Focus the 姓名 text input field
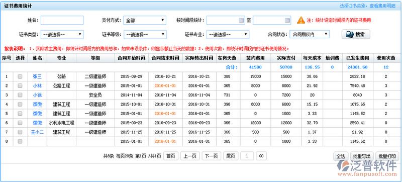The width and height of the screenshot is (402, 182). coord(62,20)
